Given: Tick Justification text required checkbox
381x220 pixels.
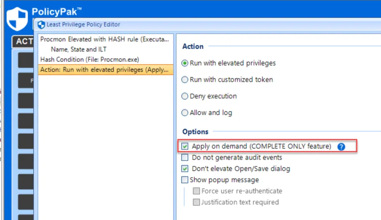Looking at the screenshot, I should 196,202.
